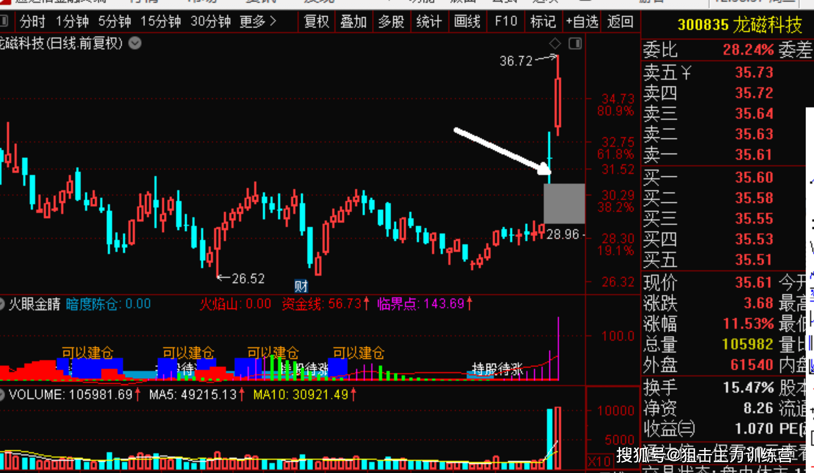Select the 买五 price 35.51
The width and height of the screenshot is (814, 473).
pyautogui.click(x=754, y=259)
